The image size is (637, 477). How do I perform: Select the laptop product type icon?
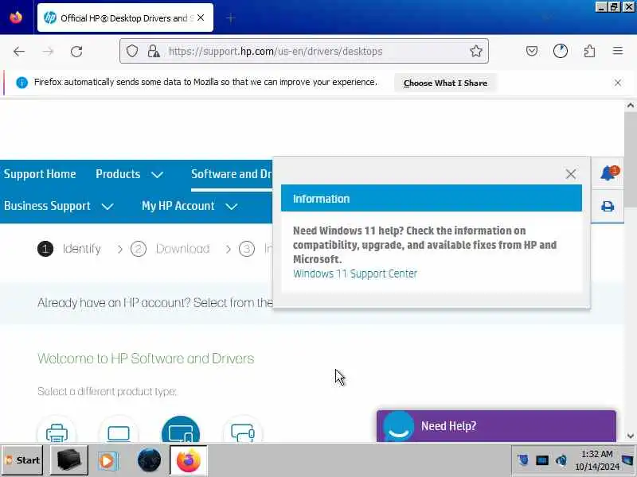[x=119, y=431]
